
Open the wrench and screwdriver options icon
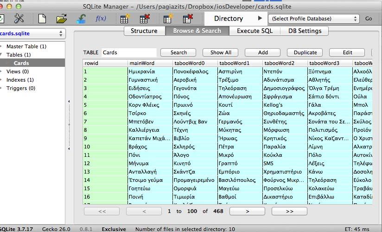click(19, 19)
